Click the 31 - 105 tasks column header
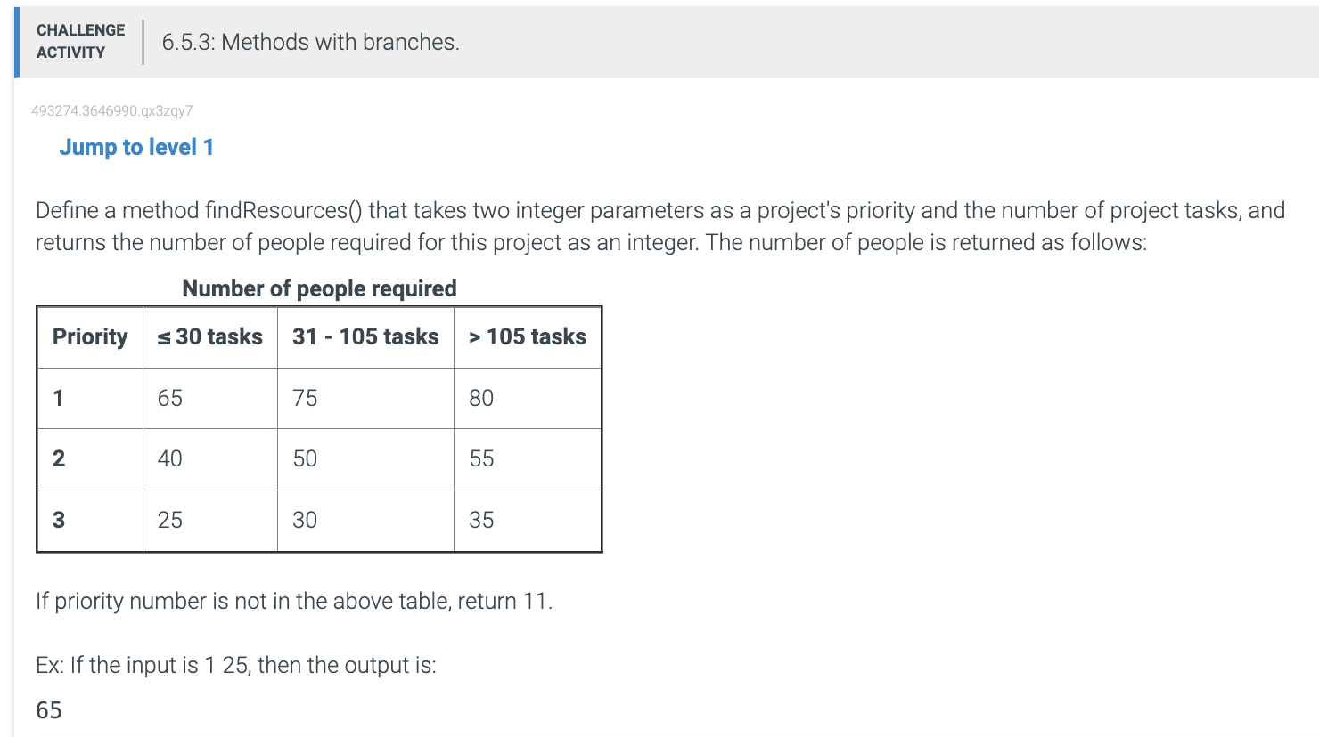This screenshot has height=737, width=1319. (365, 337)
